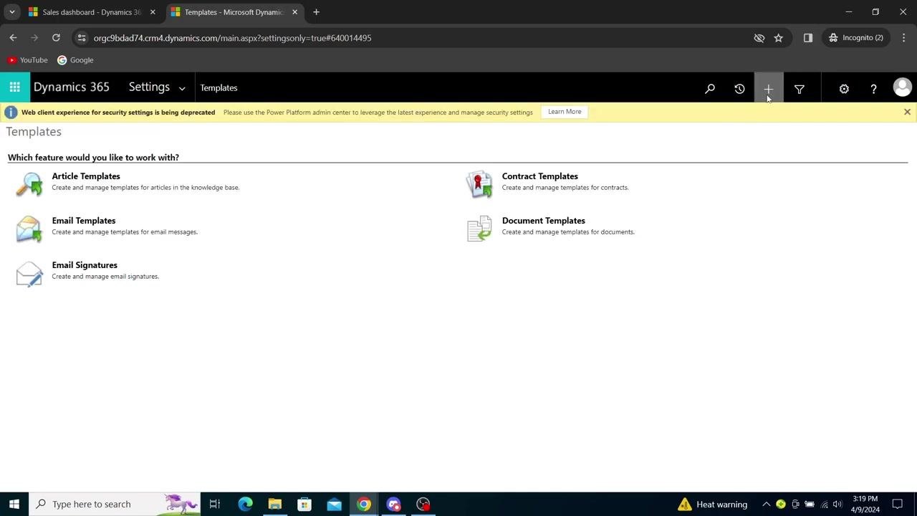The width and height of the screenshot is (917, 516).
Task: Click Templates breadcrumb in navigation bar
Action: 219,88
